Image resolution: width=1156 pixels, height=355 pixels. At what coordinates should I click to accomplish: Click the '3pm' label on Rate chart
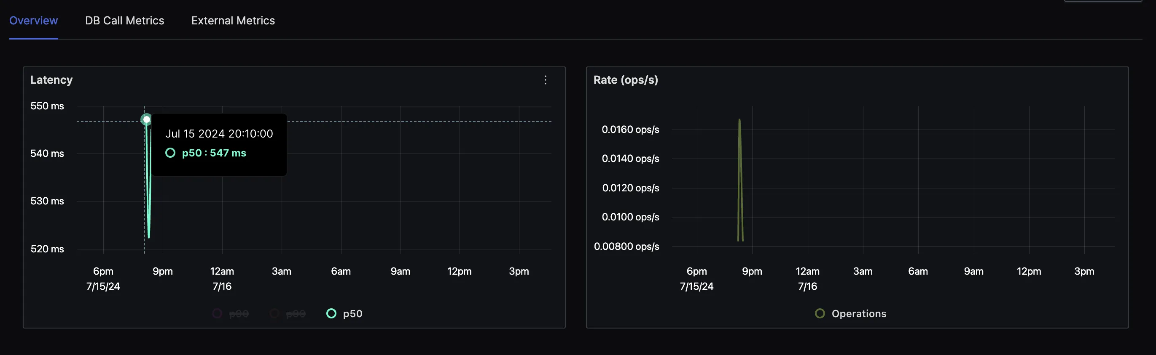[x=1084, y=271]
